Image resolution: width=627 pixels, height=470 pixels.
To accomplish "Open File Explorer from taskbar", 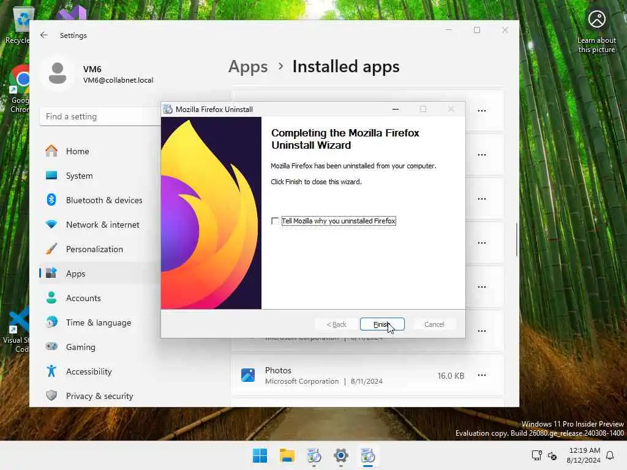I will (287, 455).
